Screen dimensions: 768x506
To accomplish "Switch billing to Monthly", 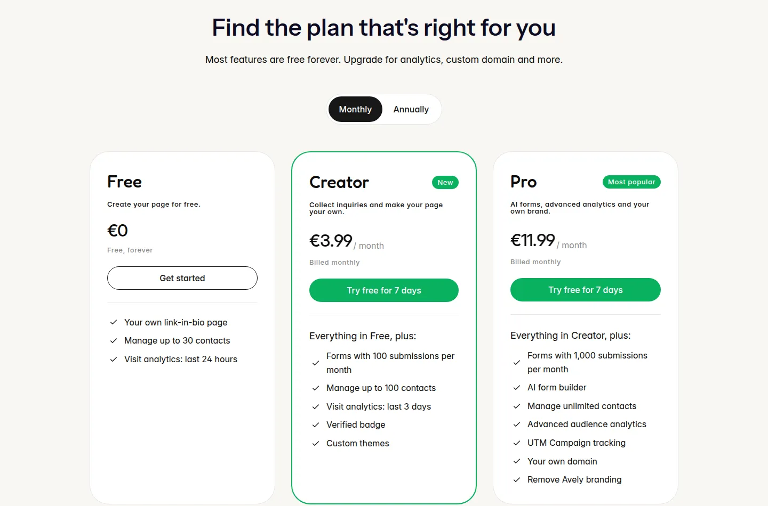I will click(355, 109).
